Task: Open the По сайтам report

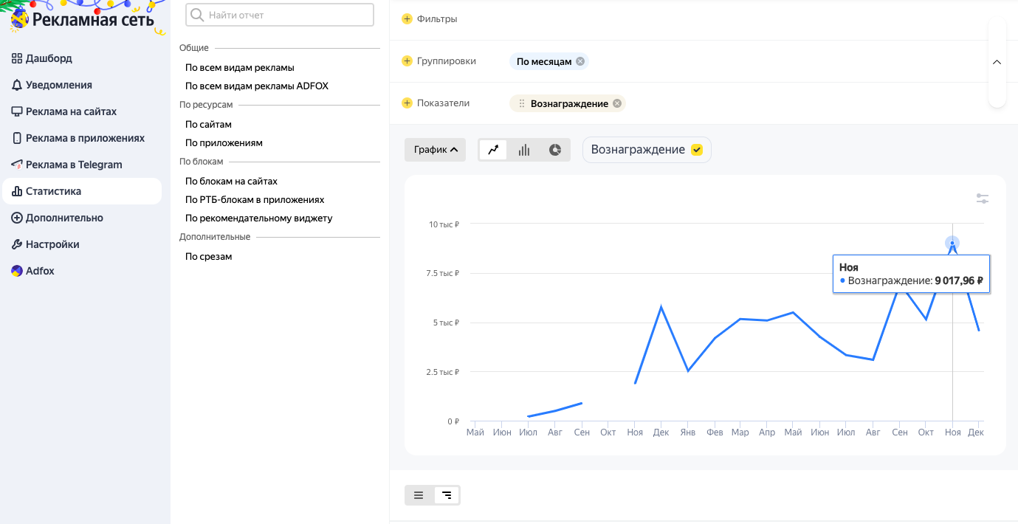Action: (x=208, y=124)
